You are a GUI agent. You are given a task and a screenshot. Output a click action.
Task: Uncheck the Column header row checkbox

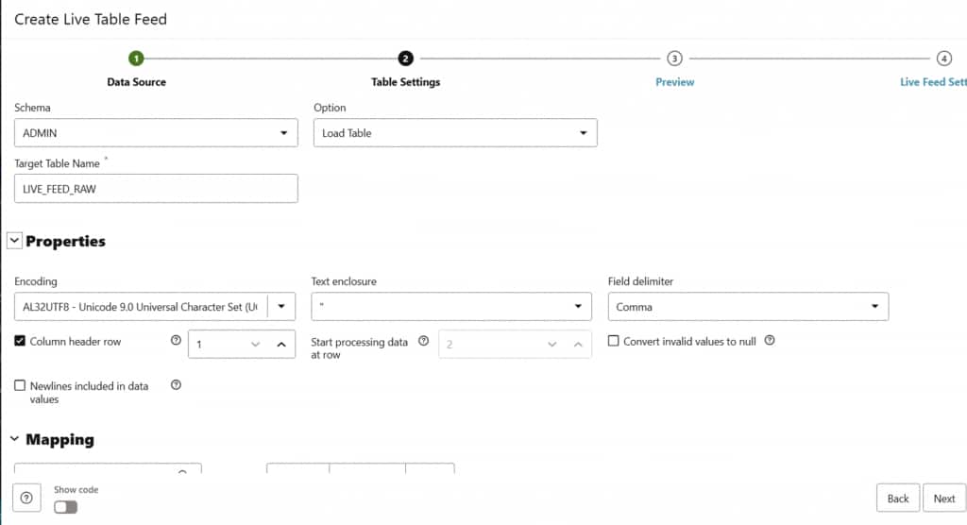(21, 341)
